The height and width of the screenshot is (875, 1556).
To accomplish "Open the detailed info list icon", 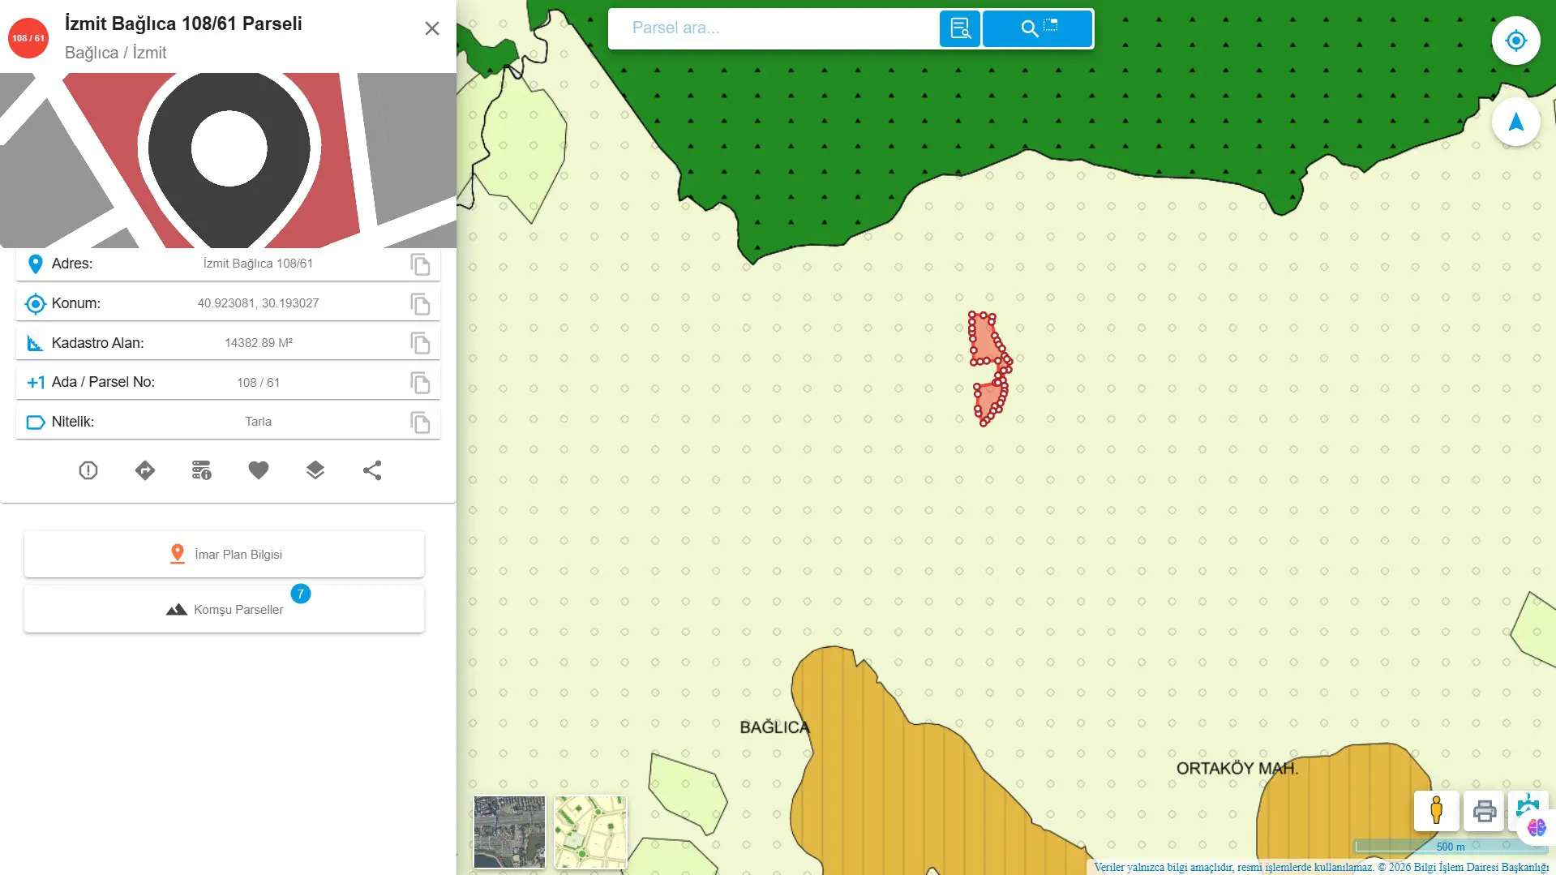I will click(202, 470).
